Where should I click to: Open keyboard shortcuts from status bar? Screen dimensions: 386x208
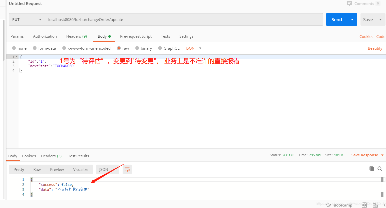click(375, 205)
